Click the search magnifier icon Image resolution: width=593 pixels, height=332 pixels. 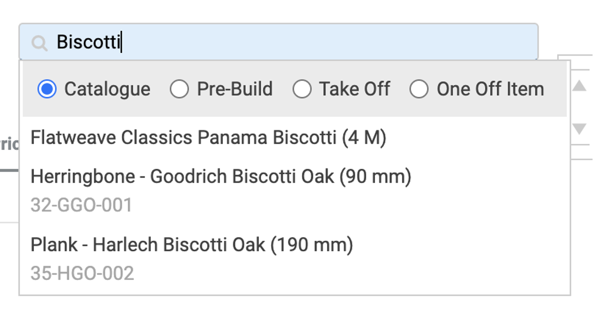click(39, 43)
